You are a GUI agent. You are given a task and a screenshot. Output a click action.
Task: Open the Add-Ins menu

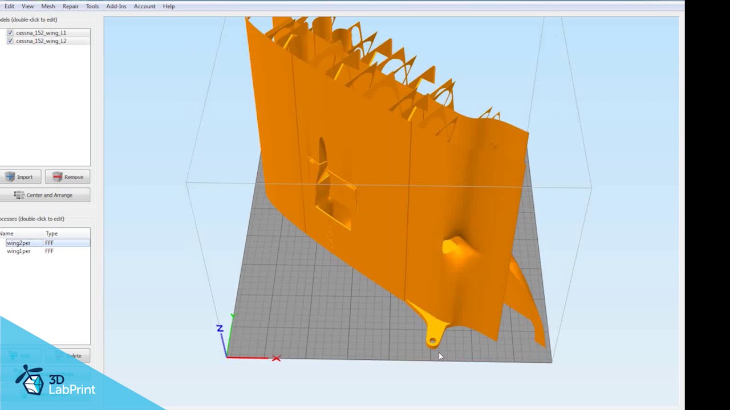[116, 6]
